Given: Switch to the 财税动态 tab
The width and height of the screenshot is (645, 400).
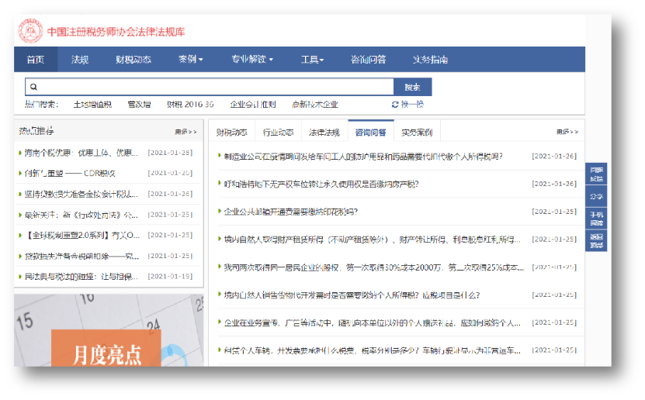Looking at the screenshot, I should (x=231, y=133).
